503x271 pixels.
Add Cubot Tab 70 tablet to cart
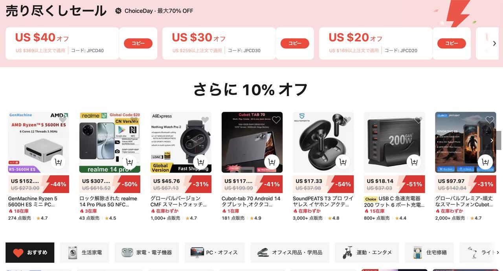point(272,162)
